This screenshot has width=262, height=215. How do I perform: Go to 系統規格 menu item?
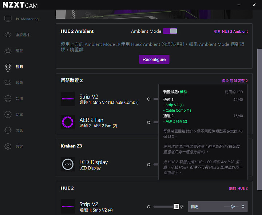(23, 35)
